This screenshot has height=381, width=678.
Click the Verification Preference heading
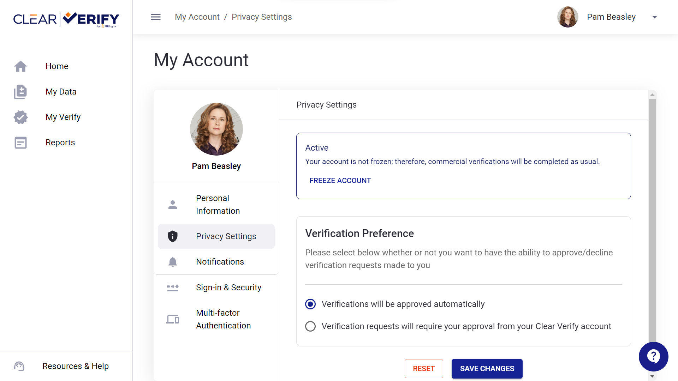359,234
